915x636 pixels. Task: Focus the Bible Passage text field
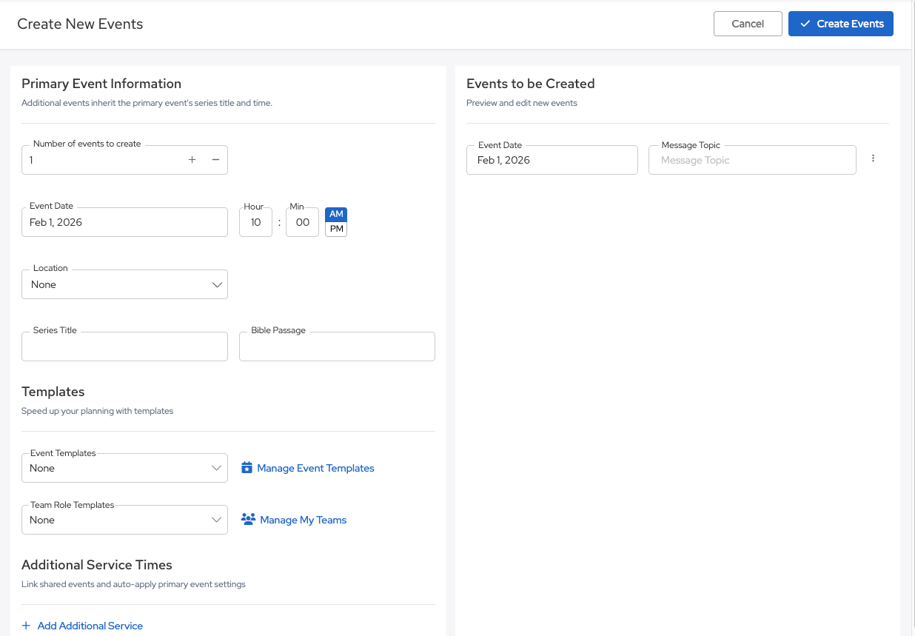(x=337, y=347)
